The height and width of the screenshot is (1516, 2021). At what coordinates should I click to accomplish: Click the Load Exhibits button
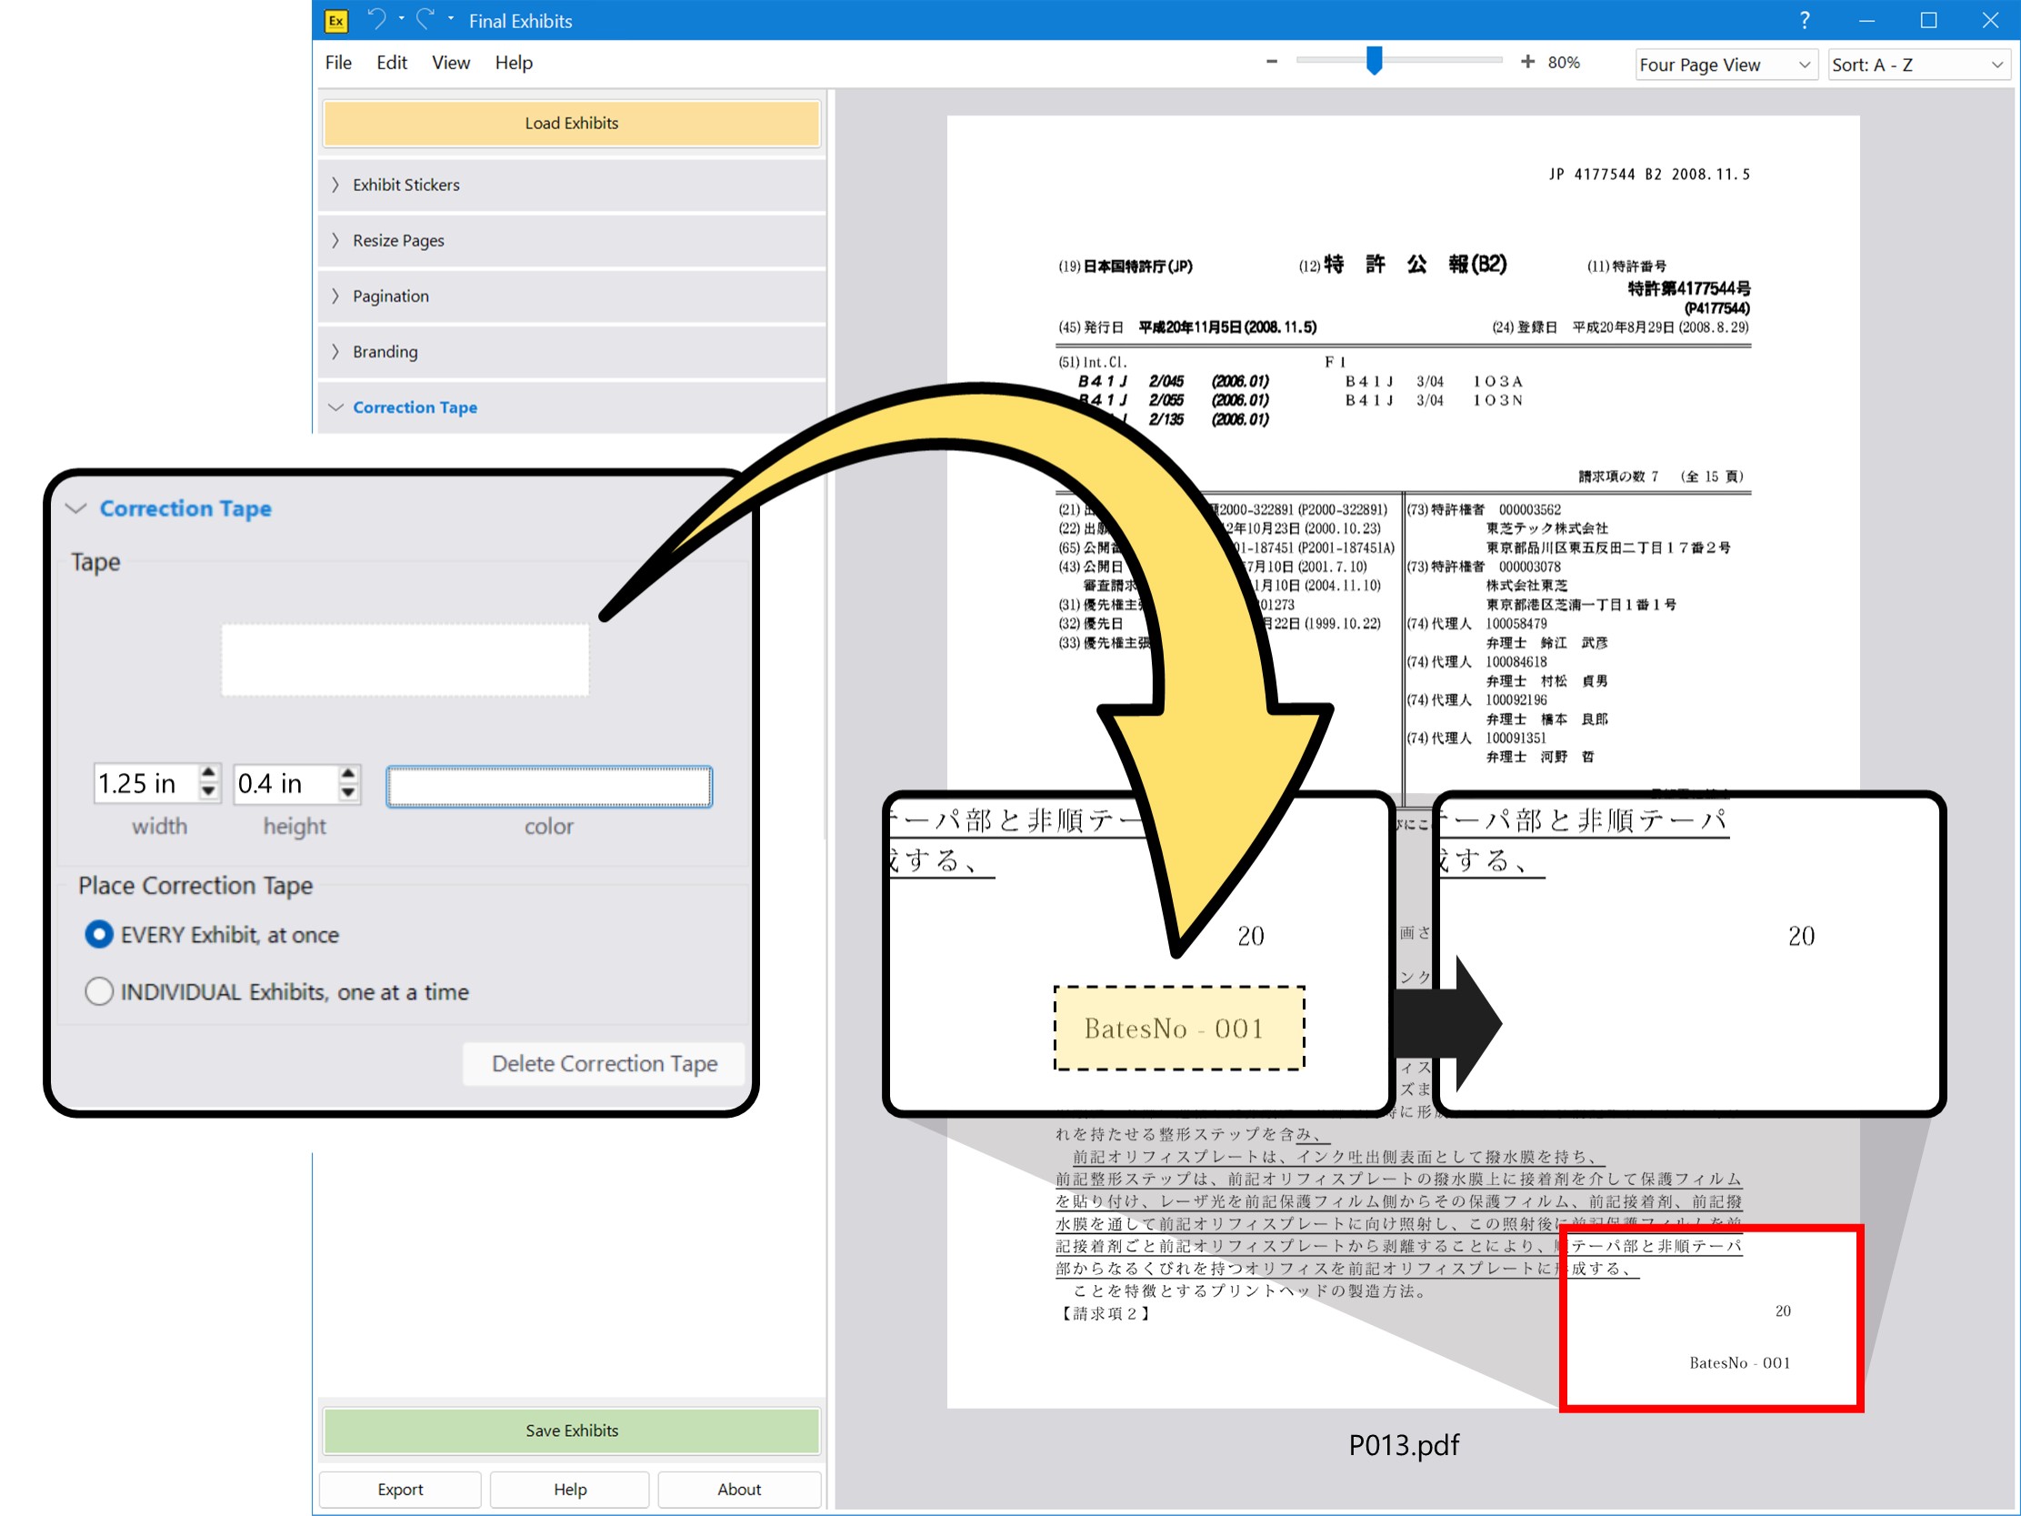[x=571, y=124]
